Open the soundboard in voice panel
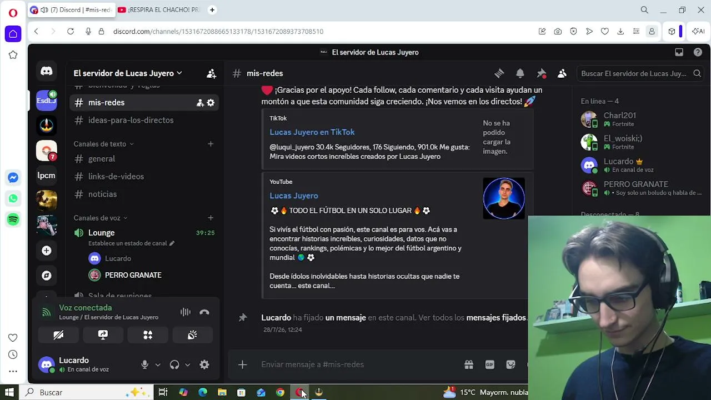Viewport: 711px width, 400px height. [x=192, y=335]
